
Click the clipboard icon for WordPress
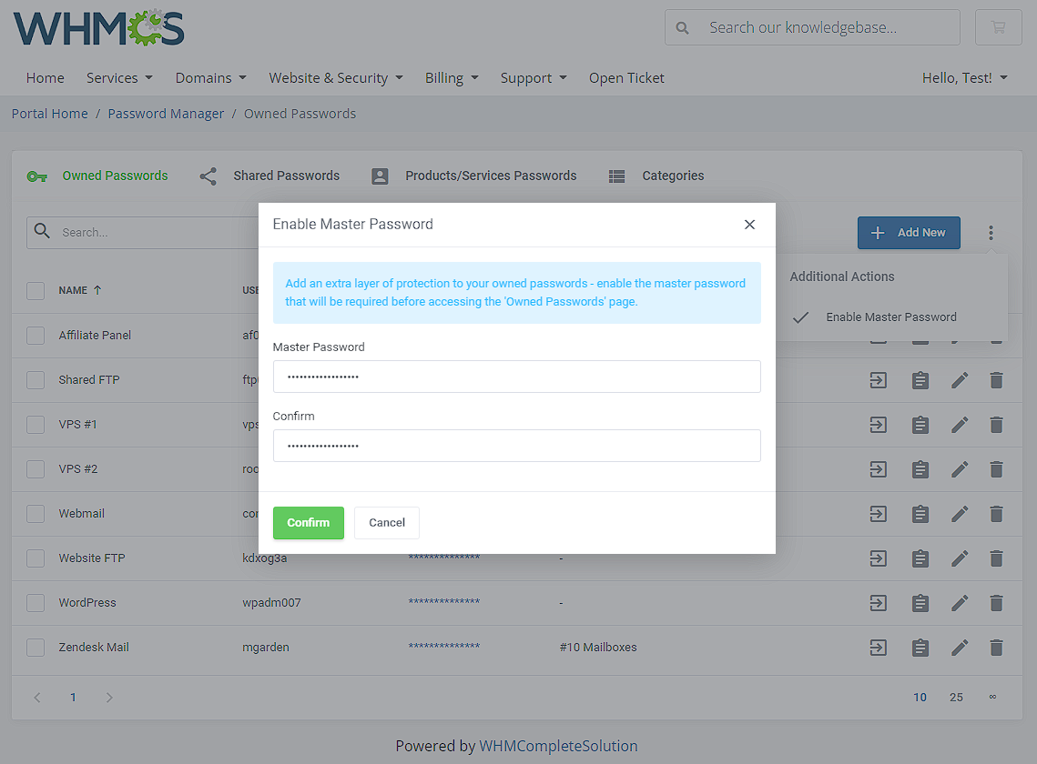coord(920,603)
